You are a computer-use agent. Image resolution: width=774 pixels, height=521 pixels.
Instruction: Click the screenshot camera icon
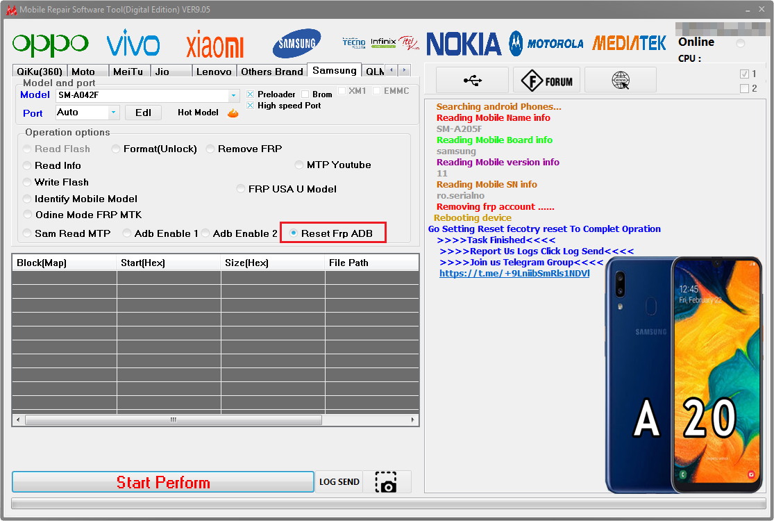click(386, 482)
